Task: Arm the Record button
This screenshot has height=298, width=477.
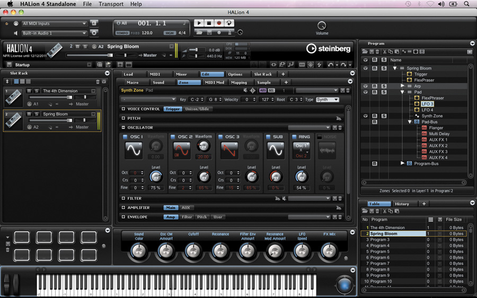Action: [219, 23]
